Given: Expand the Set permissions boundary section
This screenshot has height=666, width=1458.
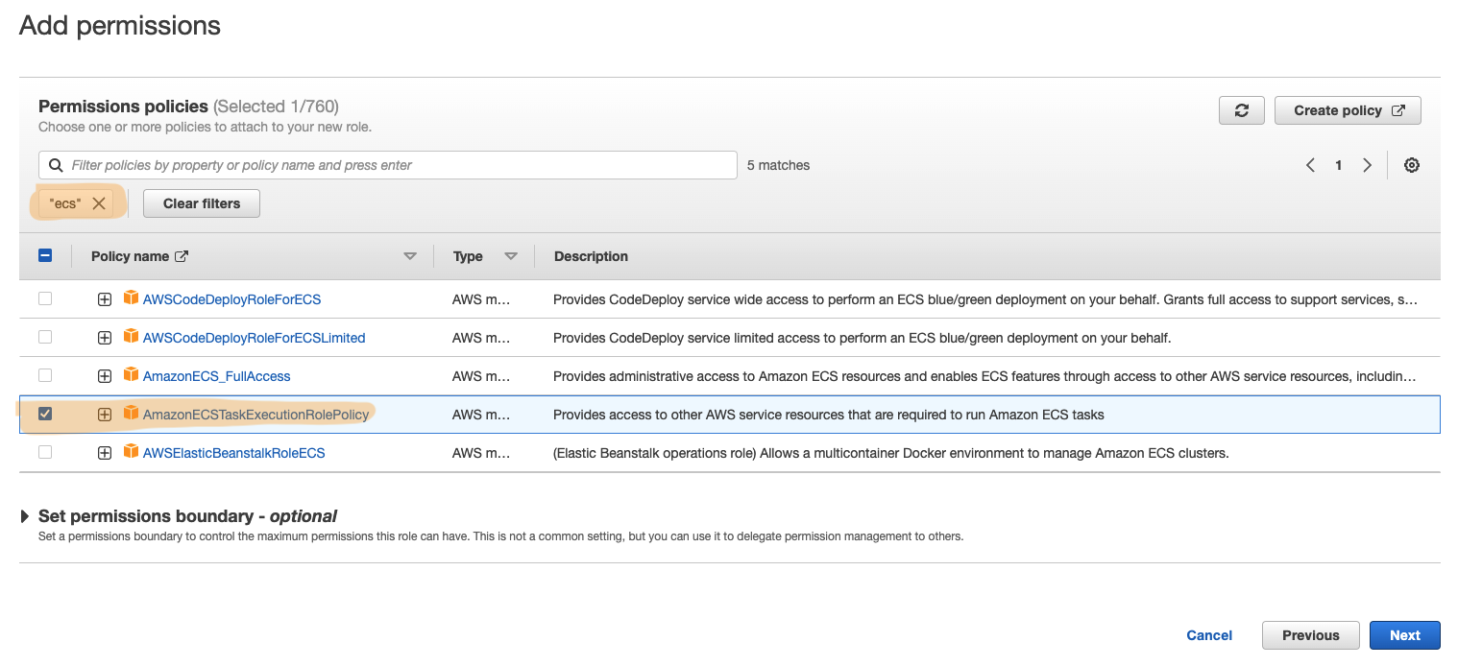Looking at the screenshot, I should (25, 516).
